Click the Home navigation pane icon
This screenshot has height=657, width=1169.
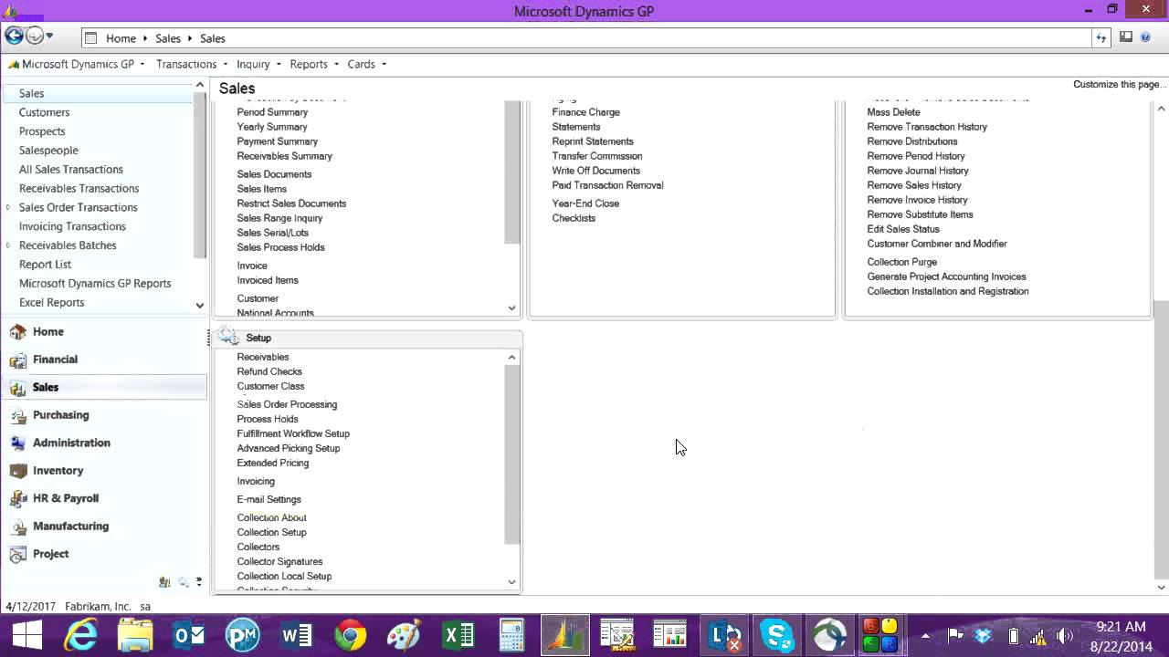click(17, 332)
